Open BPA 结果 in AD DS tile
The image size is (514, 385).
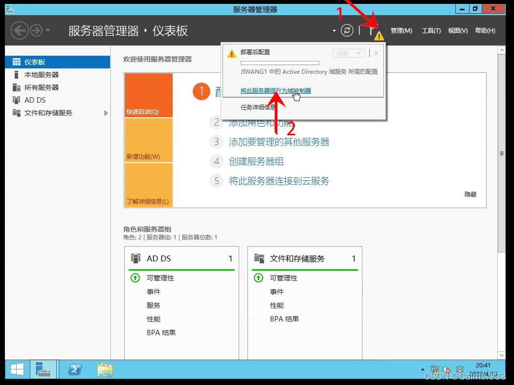pos(161,333)
